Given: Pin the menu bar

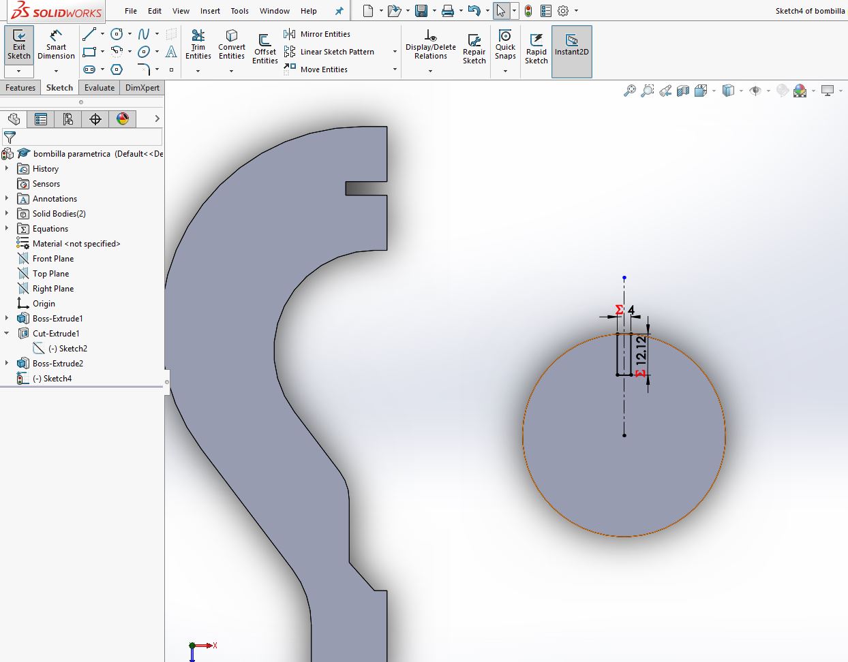Looking at the screenshot, I should point(339,11).
